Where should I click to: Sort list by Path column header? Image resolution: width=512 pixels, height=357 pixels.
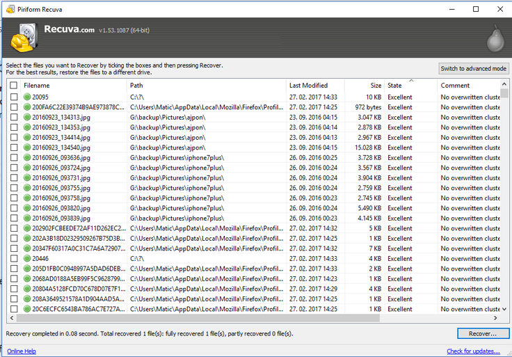coord(206,86)
